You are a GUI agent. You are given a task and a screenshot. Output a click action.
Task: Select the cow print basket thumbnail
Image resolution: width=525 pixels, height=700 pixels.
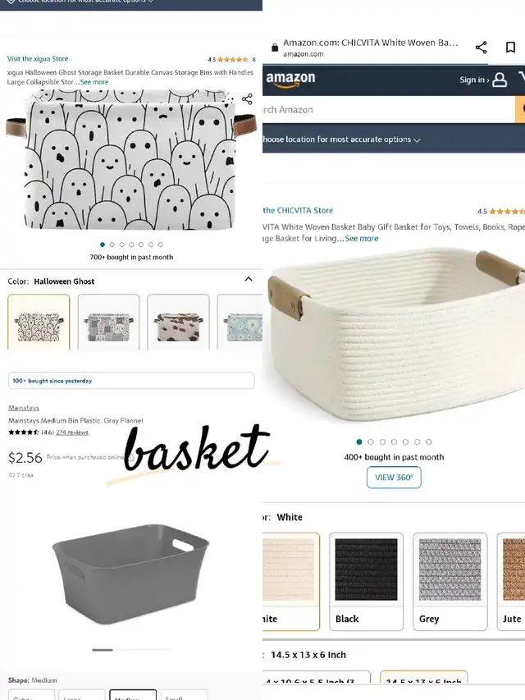pyautogui.click(x=178, y=322)
